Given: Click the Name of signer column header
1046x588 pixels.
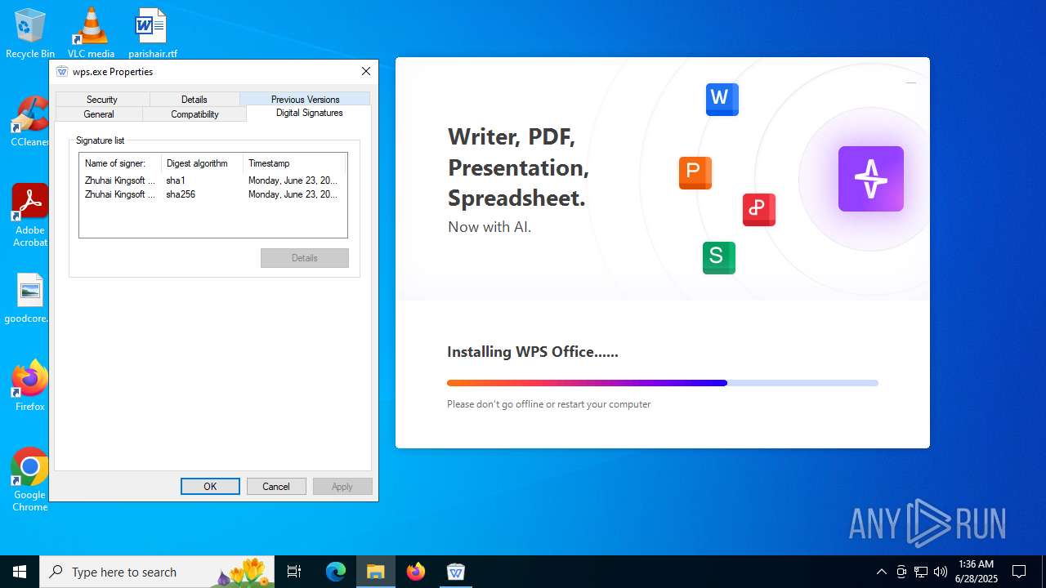Looking at the screenshot, I should click(121, 163).
